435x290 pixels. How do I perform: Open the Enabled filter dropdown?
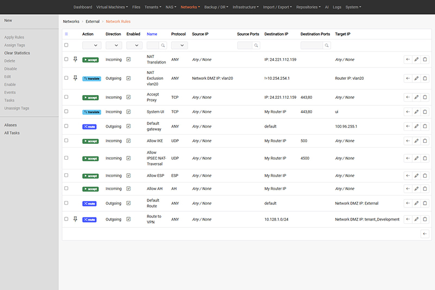coord(134,46)
